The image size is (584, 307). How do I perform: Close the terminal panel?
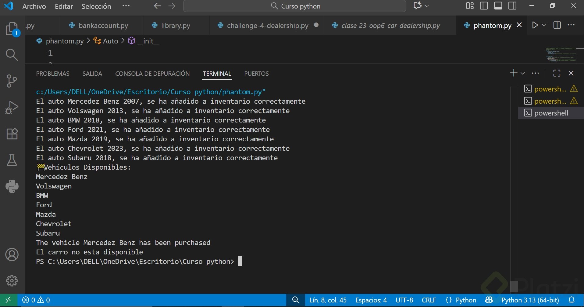(571, 73)
